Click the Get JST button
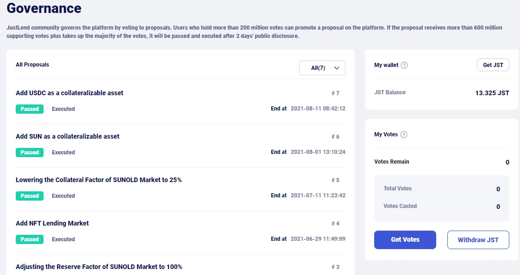 point(493,65)
